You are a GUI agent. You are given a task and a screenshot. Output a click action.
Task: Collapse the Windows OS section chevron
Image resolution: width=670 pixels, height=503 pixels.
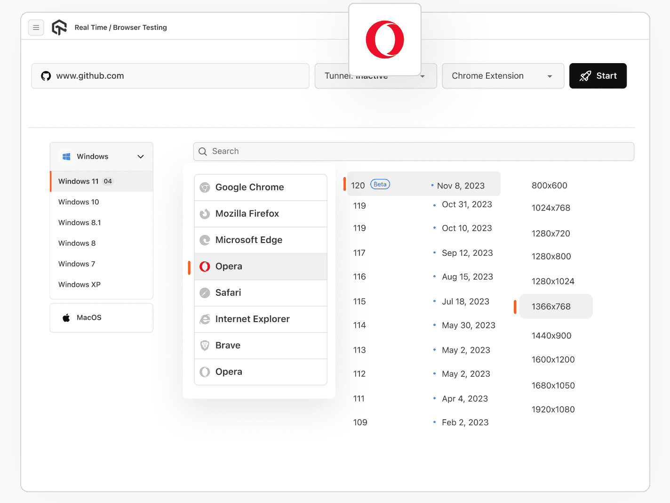click(140, 156)
